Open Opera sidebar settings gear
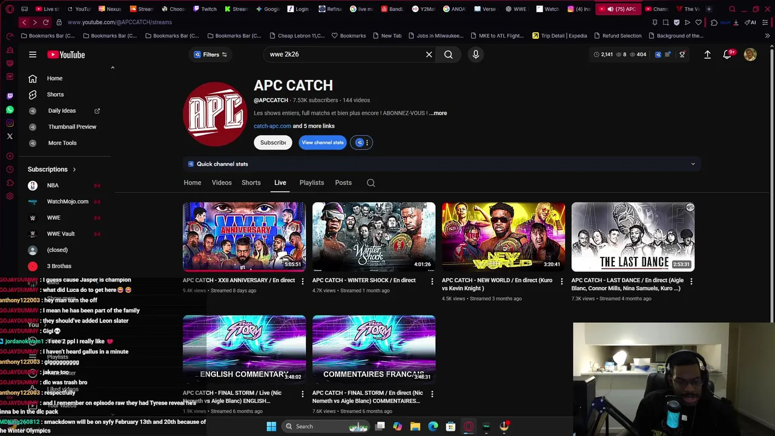Image resolution: width=775 pixels, height=436 pixels. [10, 196]
